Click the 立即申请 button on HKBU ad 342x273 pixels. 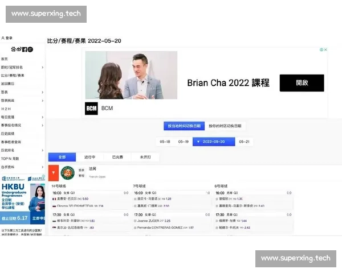38,218
